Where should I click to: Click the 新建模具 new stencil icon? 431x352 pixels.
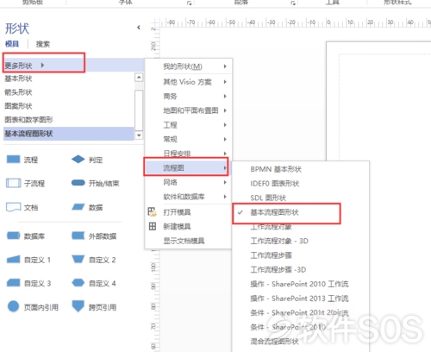pos(153,226)
